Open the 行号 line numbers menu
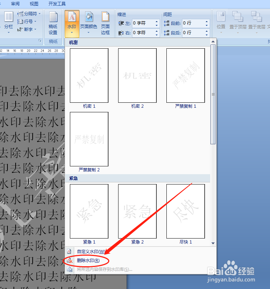This screenshot has height=289, width=270. pos(27,22)
